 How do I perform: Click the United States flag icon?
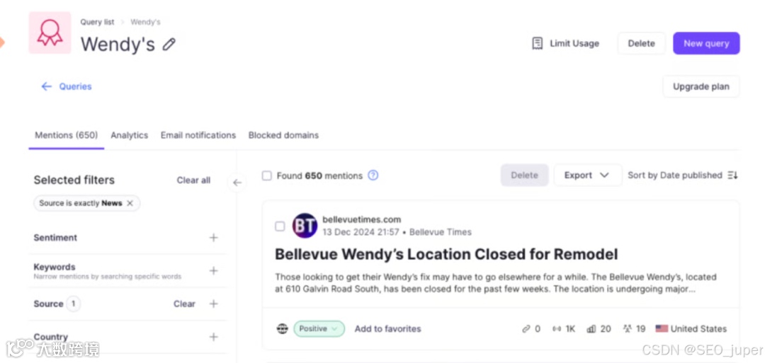point(662,329)
